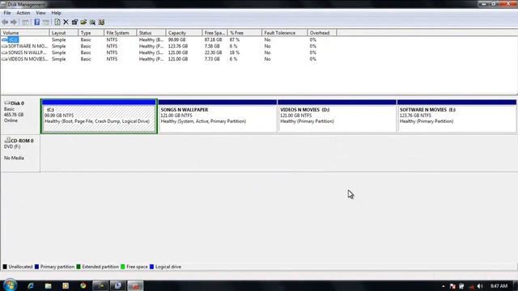Viewport: 518px width, 291px height.
Task: Open the View menu
Action: [x=40, y=13]
